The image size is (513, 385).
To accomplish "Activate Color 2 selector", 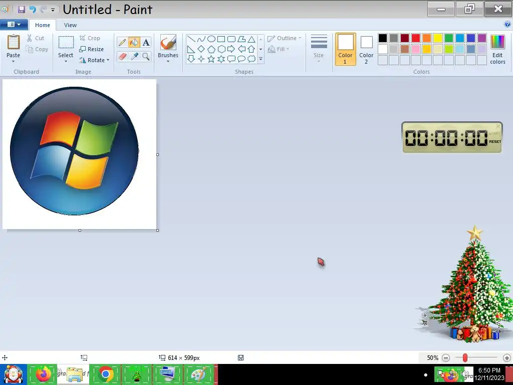I will coord(366,49).
